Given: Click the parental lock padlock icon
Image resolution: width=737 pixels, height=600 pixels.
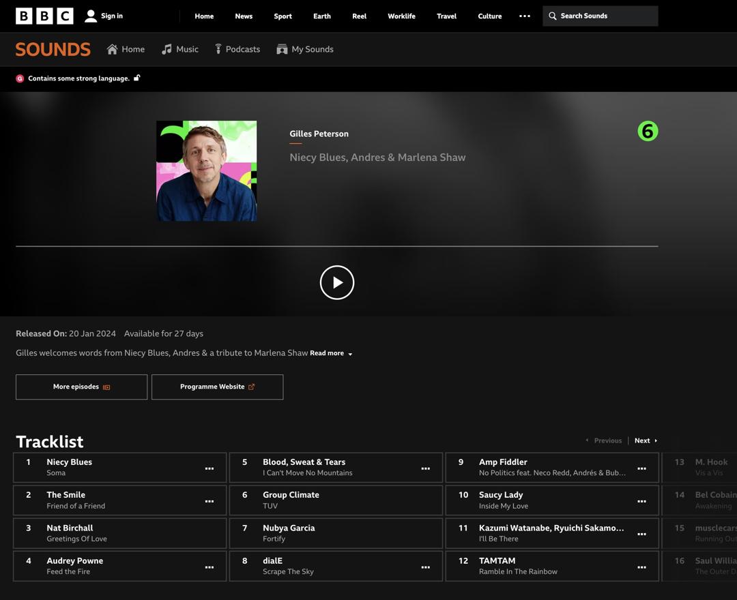Looking at the screenshot, I should point(136,78).
